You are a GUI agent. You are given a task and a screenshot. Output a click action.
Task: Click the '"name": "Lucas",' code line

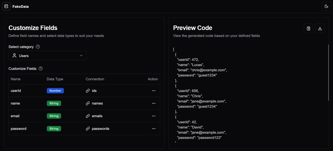tap(191, 65)
